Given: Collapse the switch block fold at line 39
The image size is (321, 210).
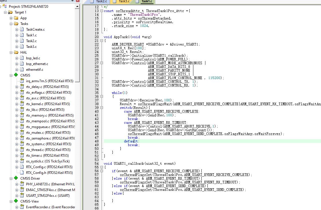Looking at the screenshot, I should [102, 107].
